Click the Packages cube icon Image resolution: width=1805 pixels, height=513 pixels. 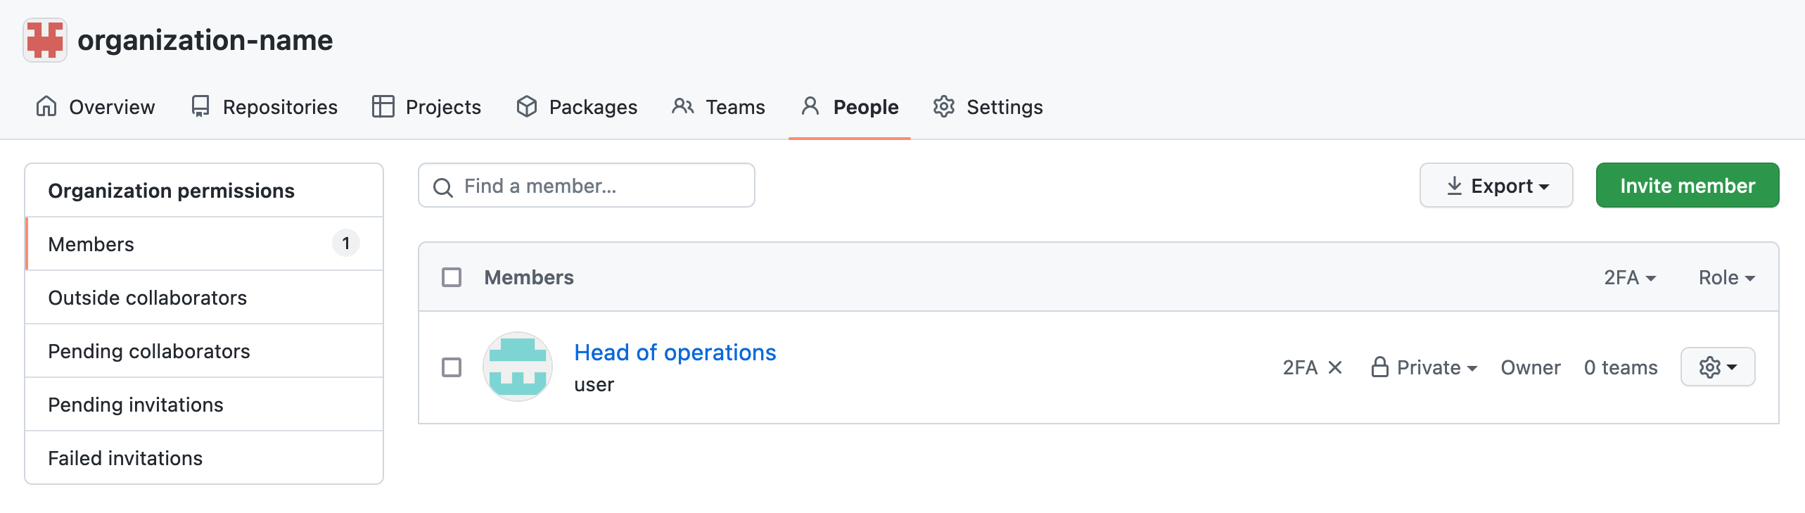point(527,106)
